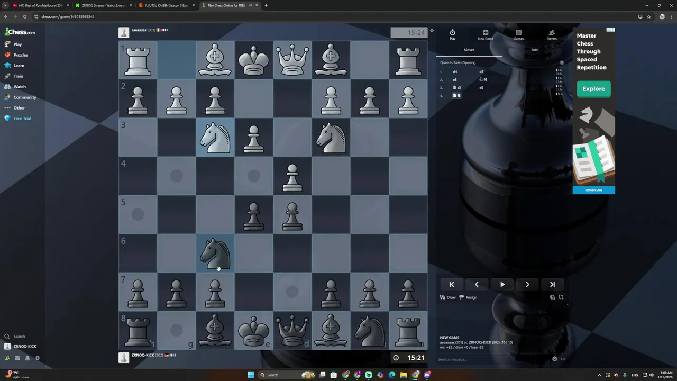Viewport: 677px width, 381px height.
Task: Open settings gear in sidebar bottom
Action: pyautogui.click(x=37, y=358)
